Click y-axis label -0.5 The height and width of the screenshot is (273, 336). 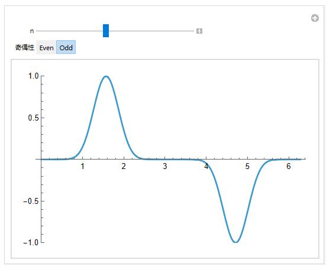(31, 201)
